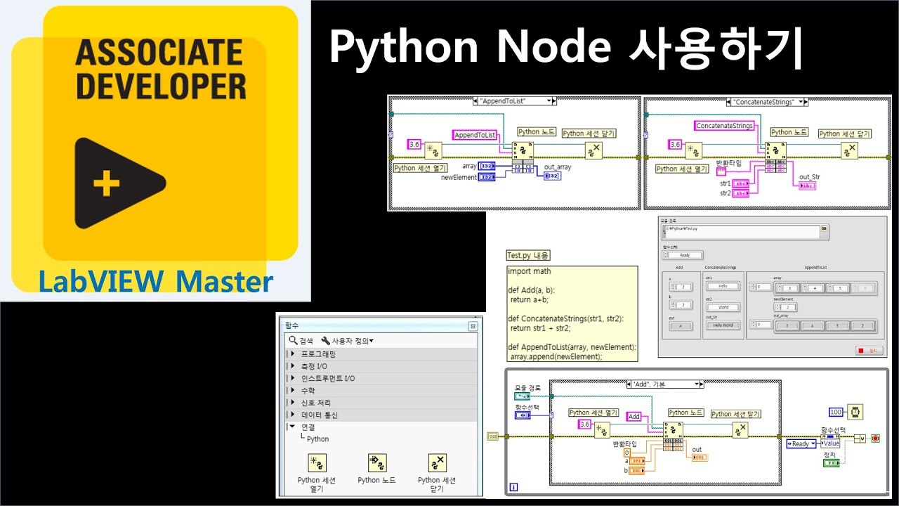Image resolution: width=899 pixels, height=506 pixels.
Task: Click the while loop stop condition terminal
Action: point(875,438)
